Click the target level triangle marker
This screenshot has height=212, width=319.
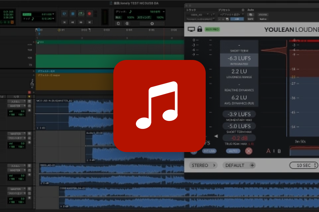(x=216, y=136)
